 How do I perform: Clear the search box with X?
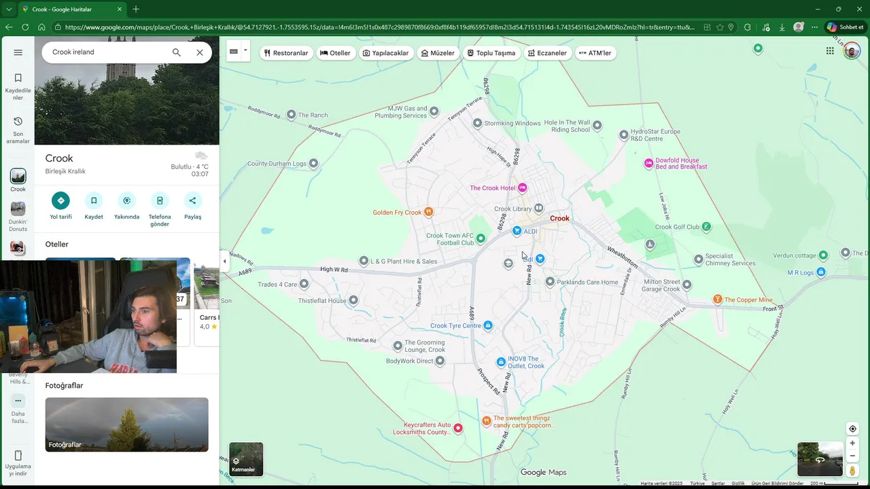200,52
